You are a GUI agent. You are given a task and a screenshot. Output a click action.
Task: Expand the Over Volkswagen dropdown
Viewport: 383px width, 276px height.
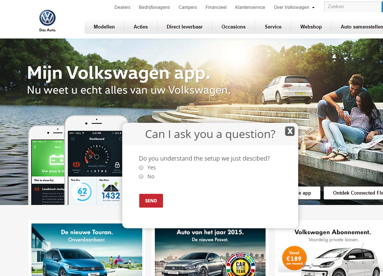pos(294,7)
